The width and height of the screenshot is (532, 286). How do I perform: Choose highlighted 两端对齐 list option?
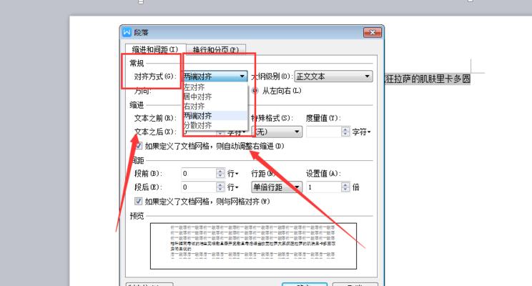pyautogui.click(x=215, y=116)
